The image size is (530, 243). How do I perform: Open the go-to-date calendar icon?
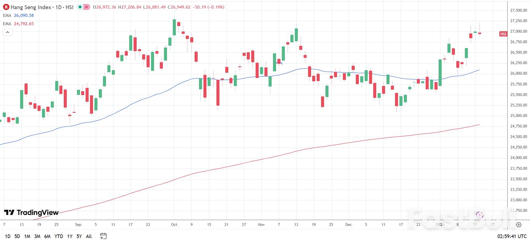[103, 236]
